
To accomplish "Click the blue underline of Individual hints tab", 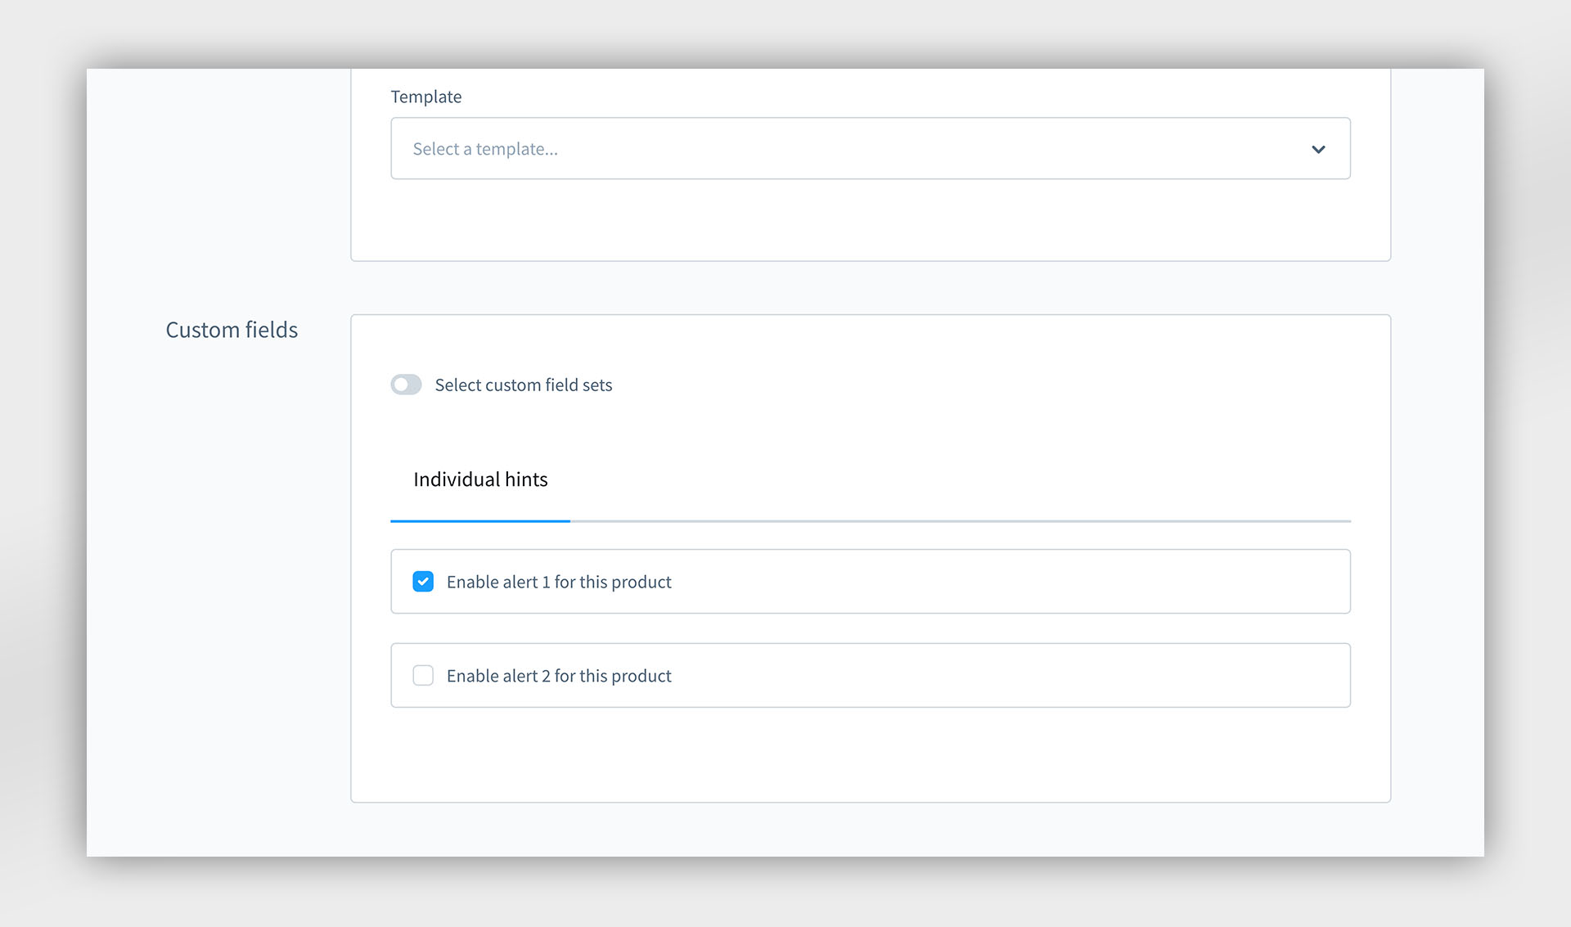I will coord(480,520).
